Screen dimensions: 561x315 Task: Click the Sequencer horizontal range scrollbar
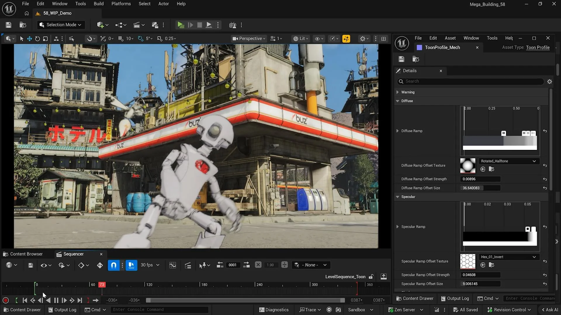(x=245, y=300)
